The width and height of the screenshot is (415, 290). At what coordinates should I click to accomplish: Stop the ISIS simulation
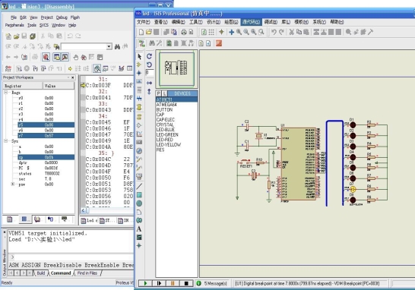pyautogui.click(x=186, y=283)
